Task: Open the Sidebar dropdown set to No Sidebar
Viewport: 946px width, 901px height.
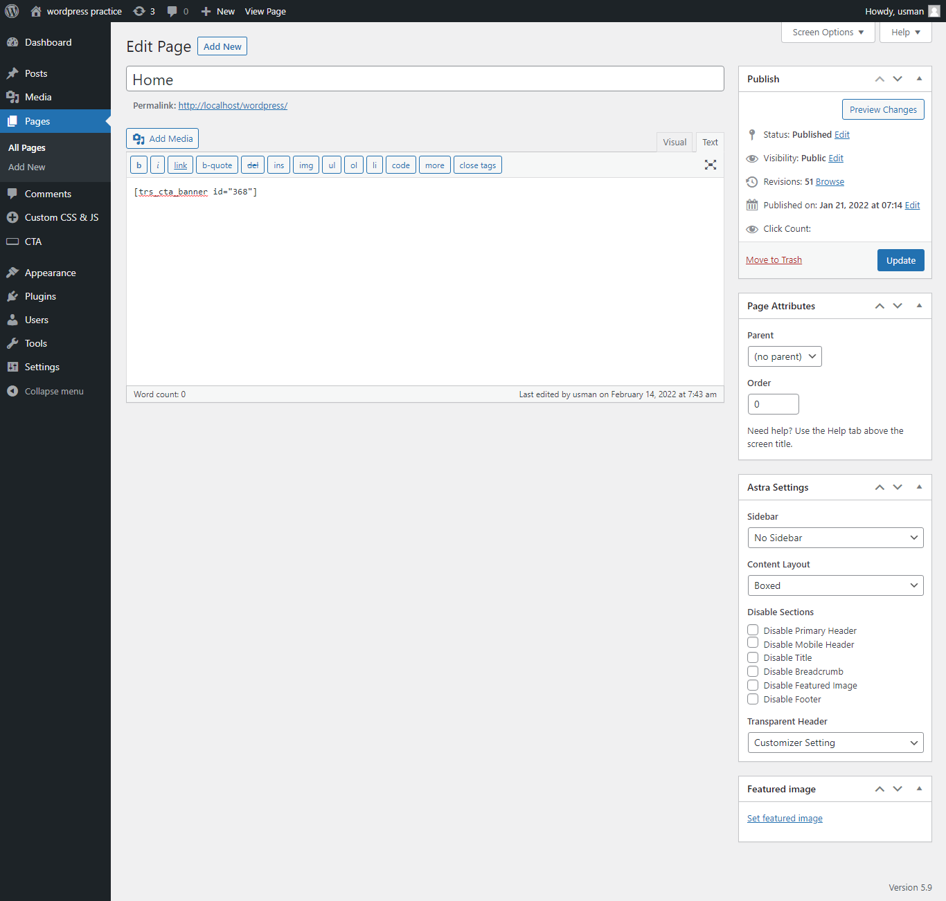Action: pyautogui.click(x=835, y=538)
